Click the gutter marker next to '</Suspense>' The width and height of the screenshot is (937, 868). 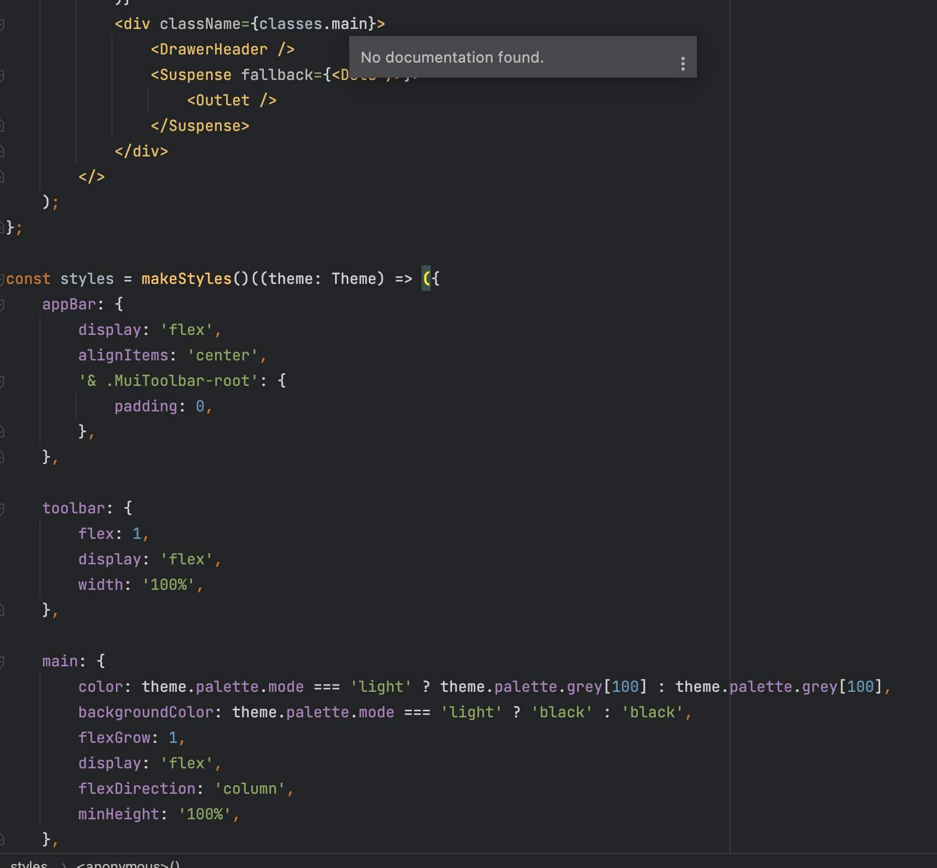click(x=3, y=125)
